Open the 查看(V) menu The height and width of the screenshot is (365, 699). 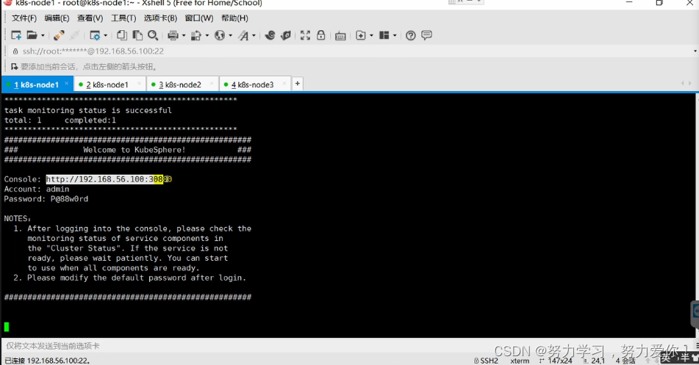coord(90,18)
